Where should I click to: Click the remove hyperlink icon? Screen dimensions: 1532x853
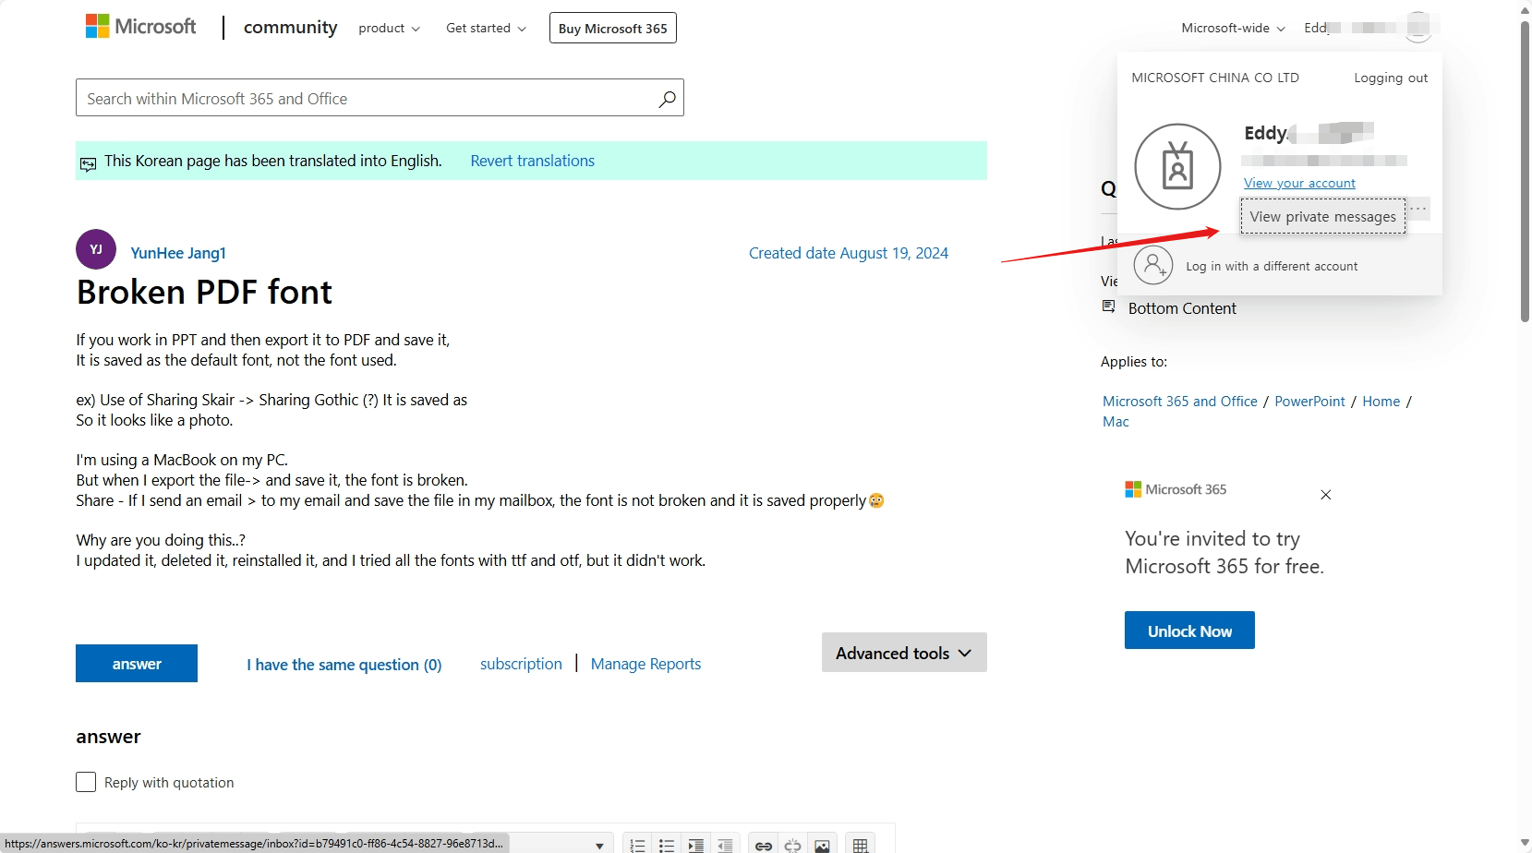(x=792, y=846)
